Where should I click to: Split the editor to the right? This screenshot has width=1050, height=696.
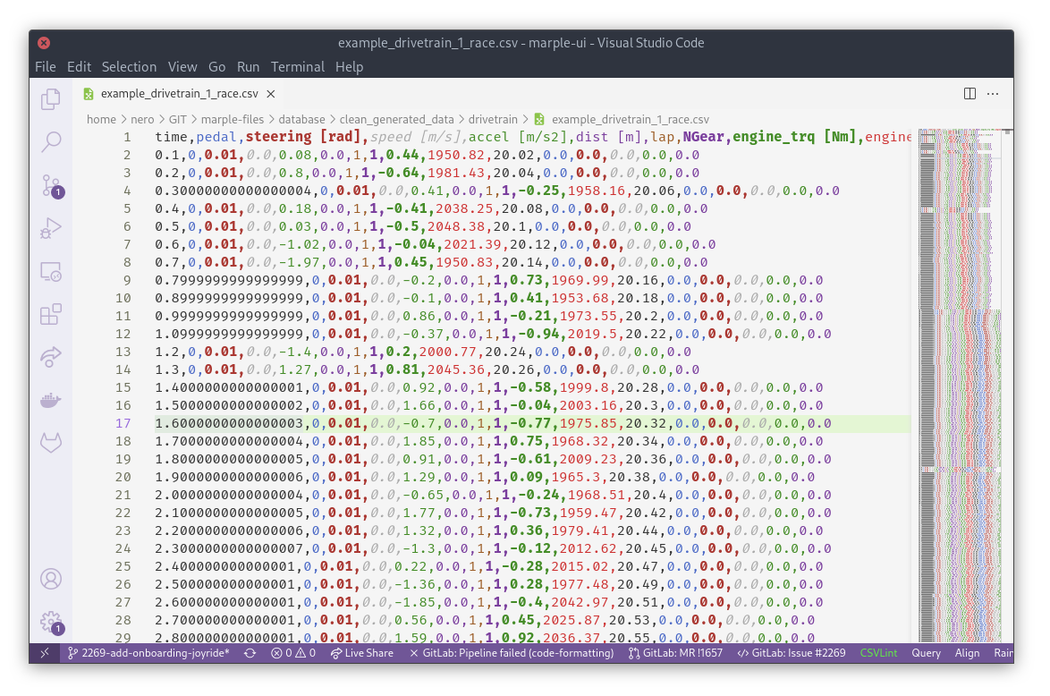pyautogui.click(x=970, y=94)
